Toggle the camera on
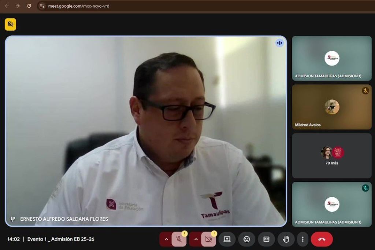 pos(208,239)
